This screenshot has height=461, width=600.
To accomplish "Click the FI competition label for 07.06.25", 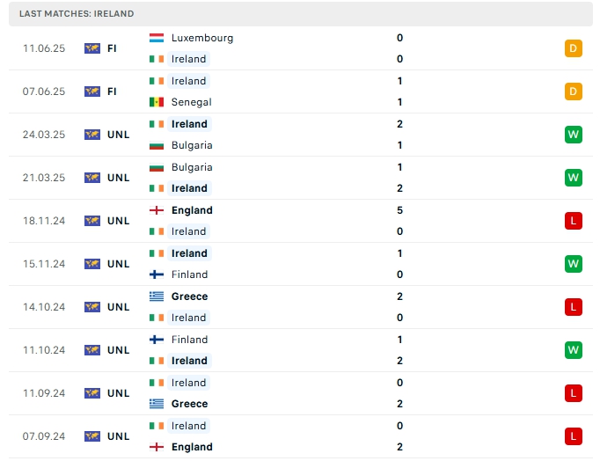I will (x=112, y=91).
